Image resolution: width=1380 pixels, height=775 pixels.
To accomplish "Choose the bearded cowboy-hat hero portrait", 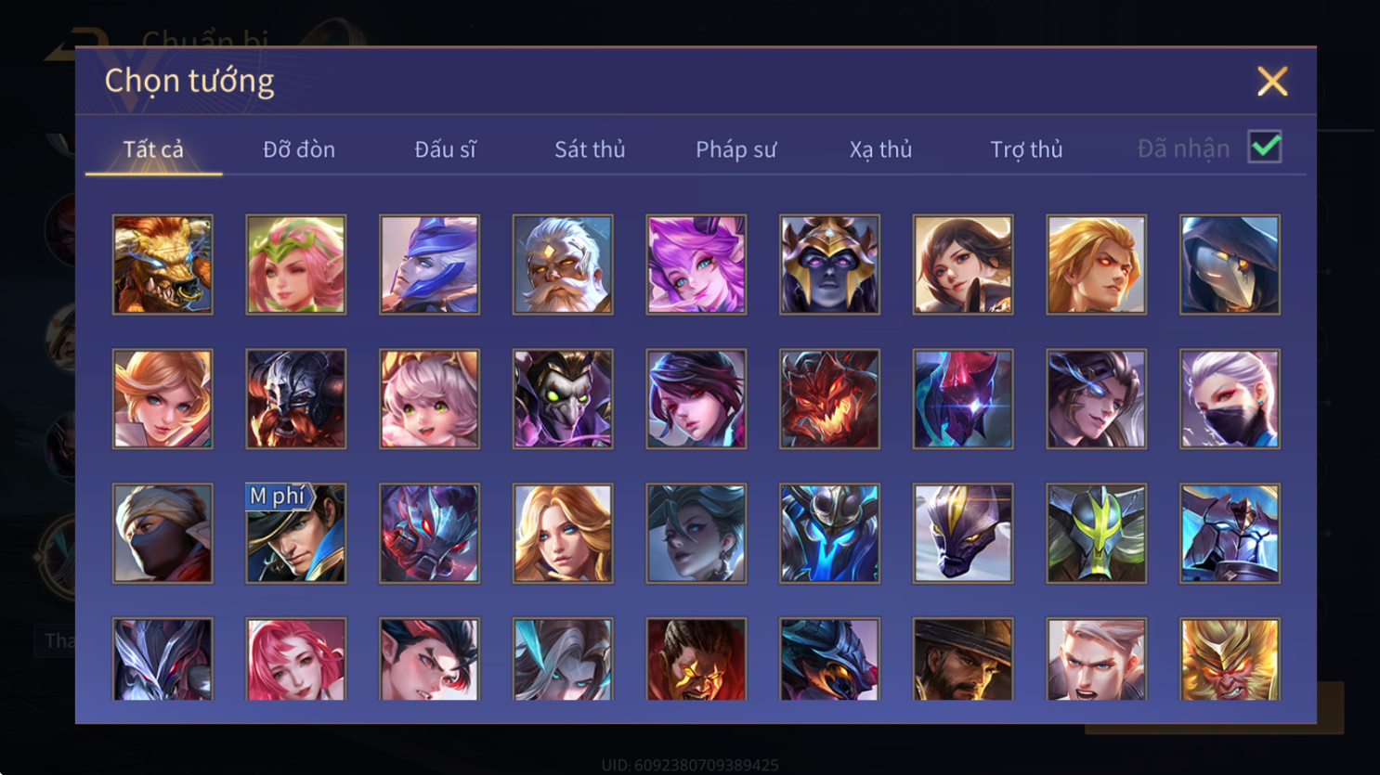I will coord(963,659).
